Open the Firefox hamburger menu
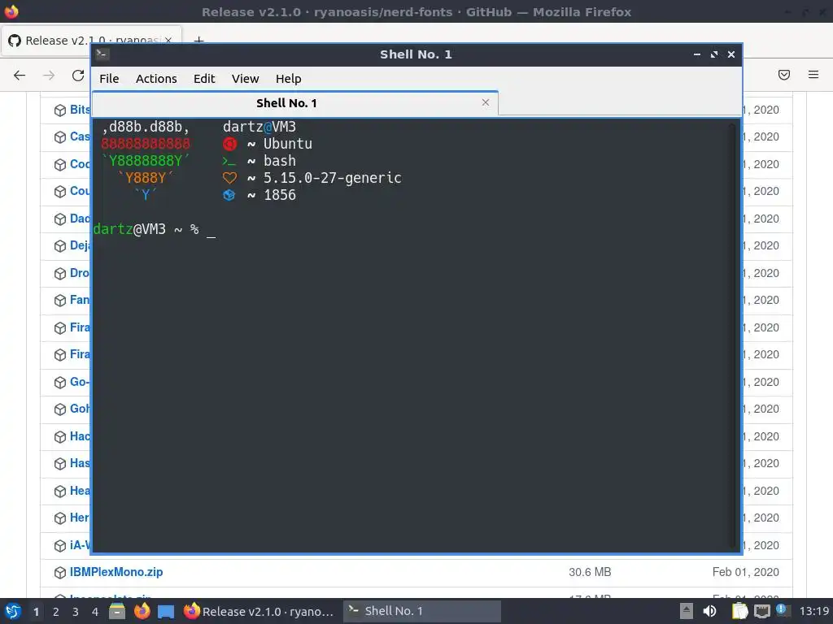 (813, 75)
